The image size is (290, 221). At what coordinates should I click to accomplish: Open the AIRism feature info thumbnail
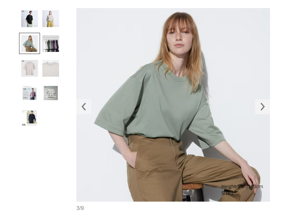30,93
